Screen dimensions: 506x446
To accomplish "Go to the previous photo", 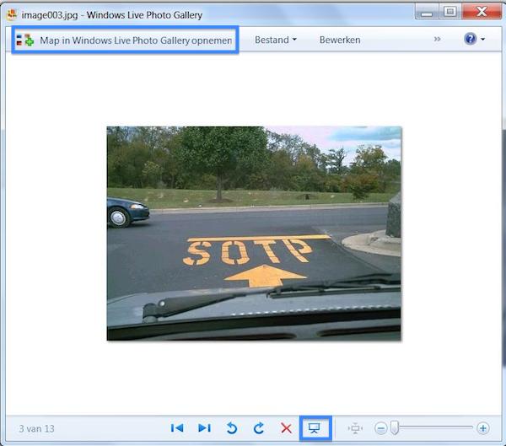I will coord(177,428).
